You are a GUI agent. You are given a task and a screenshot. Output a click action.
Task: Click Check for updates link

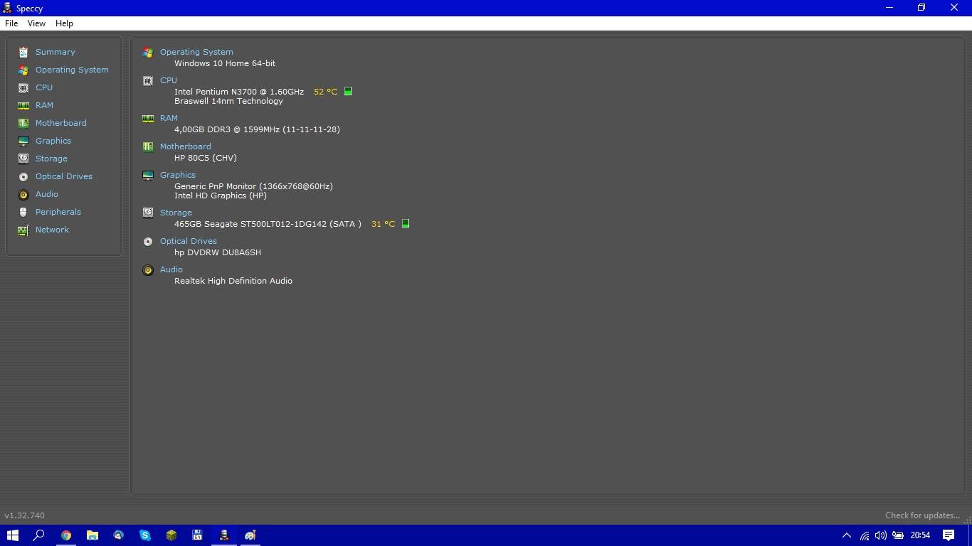click(x=922, y=515)
